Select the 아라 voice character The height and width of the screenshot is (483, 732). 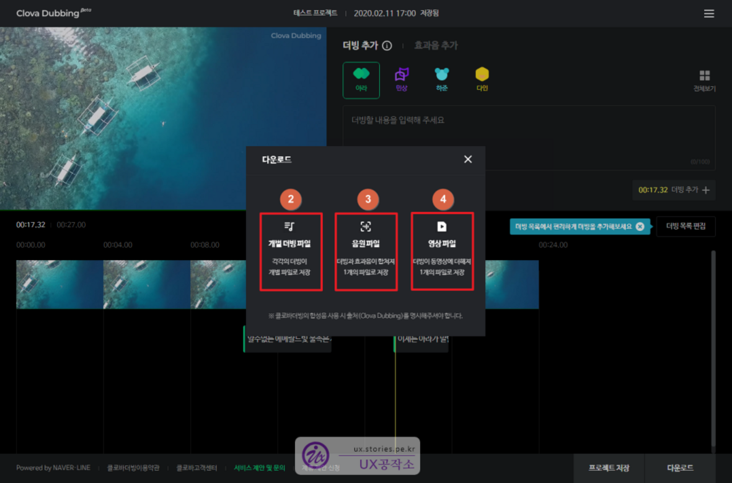tap(361, 80)
